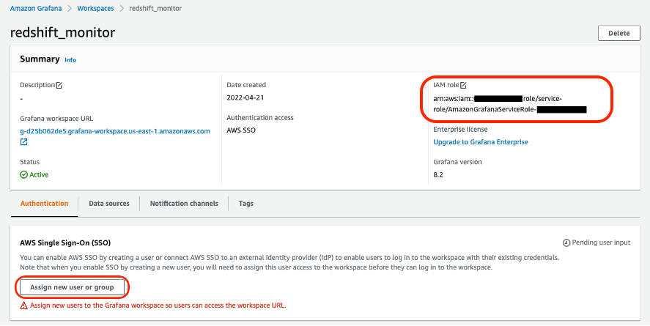Click the IAM role ARN text
The width and height of the screenshot is (650, 326).
point(510,104)
